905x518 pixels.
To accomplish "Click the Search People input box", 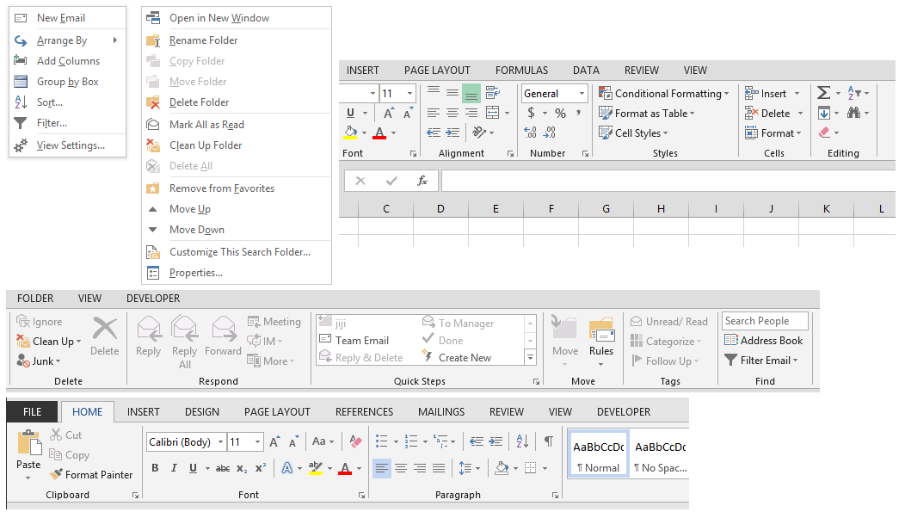I will pos(764,321).
